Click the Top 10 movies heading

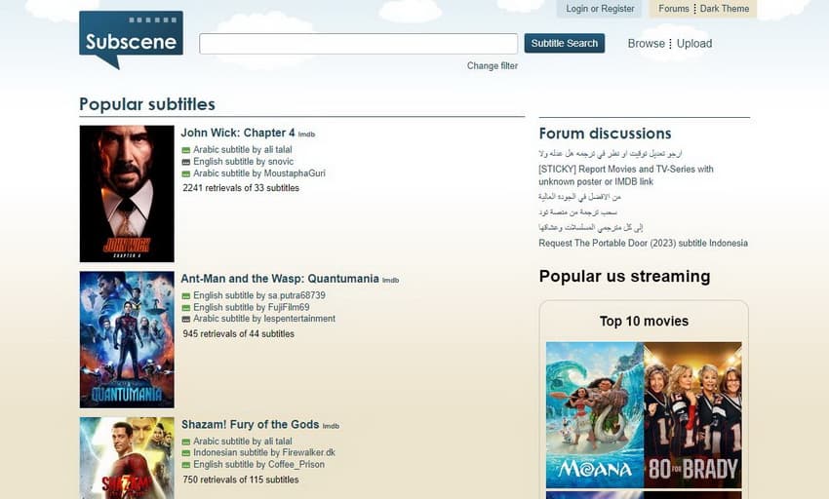644,321
